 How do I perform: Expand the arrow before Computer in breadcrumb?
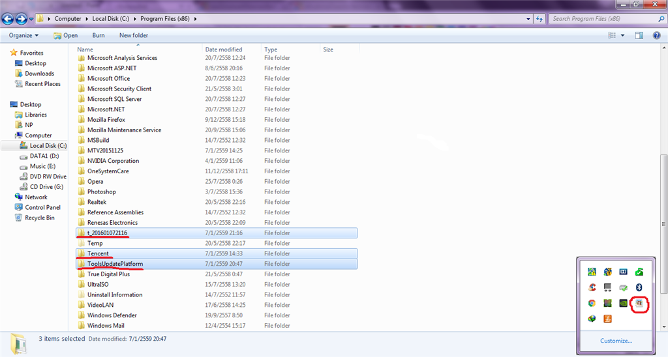(50, 19)
